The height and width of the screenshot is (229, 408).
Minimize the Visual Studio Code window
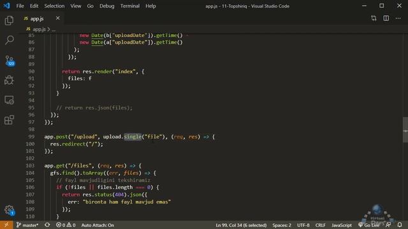click(x=364, y=6)
